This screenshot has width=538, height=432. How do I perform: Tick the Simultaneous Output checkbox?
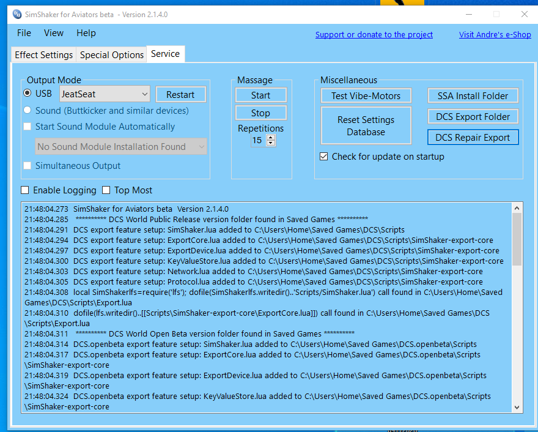[27, 166]
